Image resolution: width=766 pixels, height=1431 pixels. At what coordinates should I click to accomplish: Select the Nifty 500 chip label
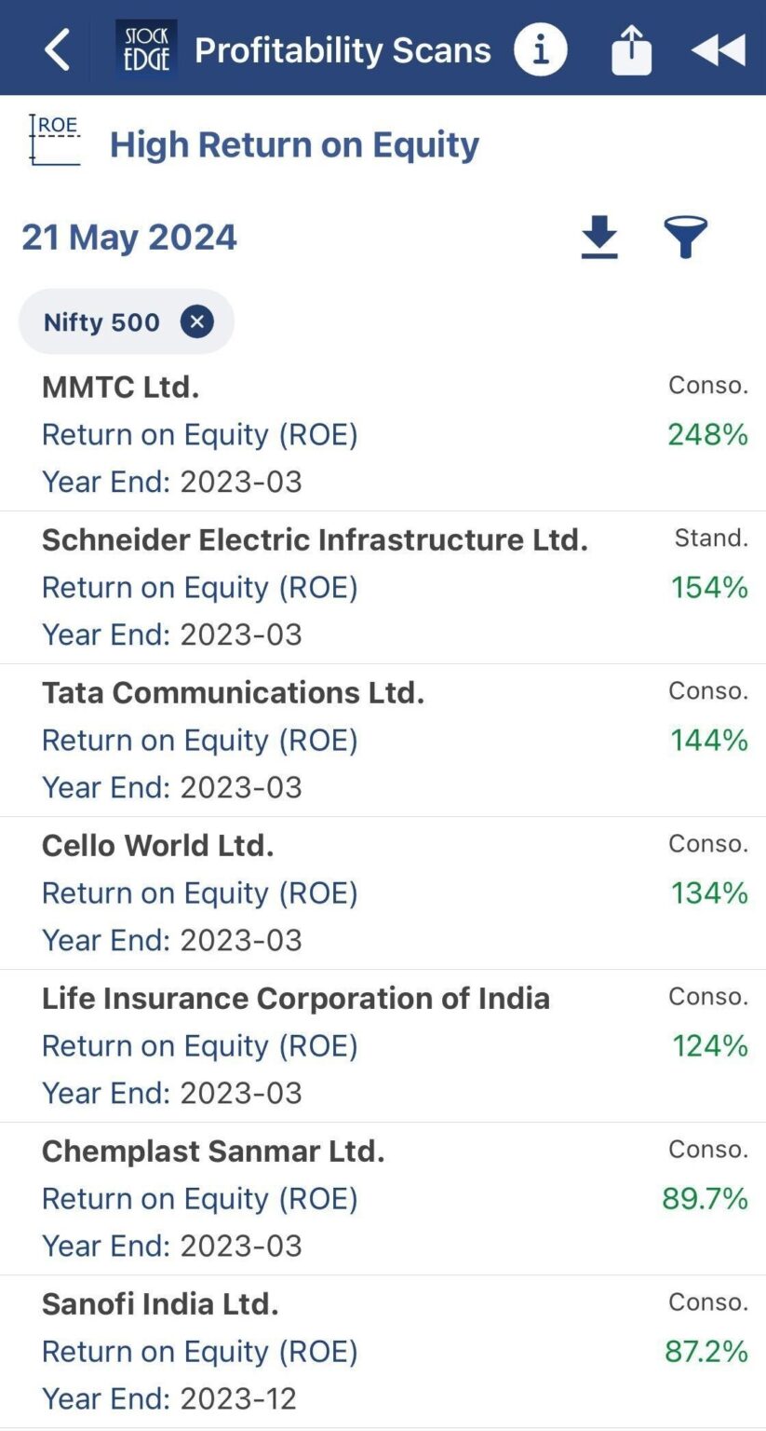point(101,322)
